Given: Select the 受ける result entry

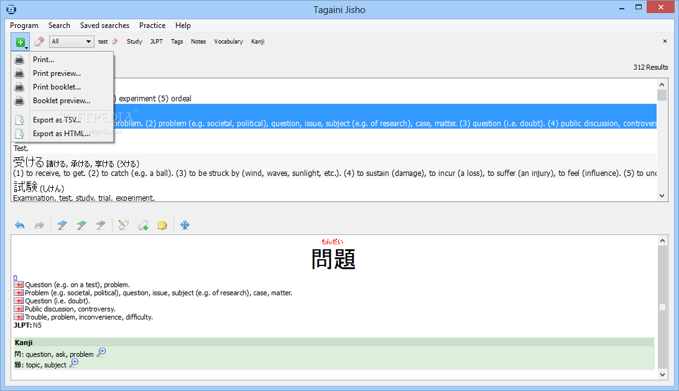Looking at the screenshot, I should point(335,167).
